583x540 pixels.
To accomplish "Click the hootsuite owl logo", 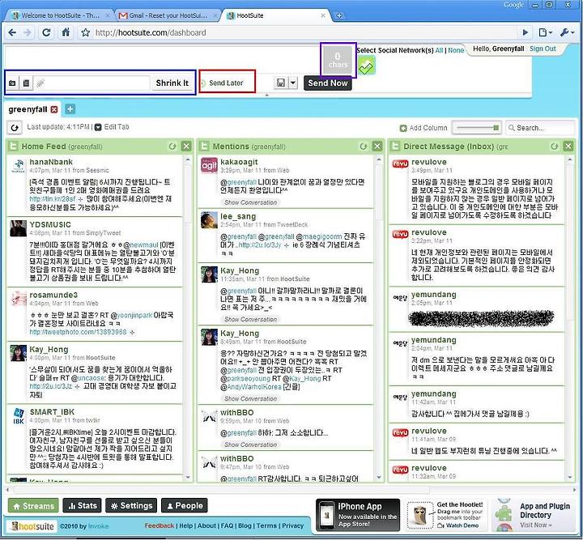I will click(x=32, y=526).
